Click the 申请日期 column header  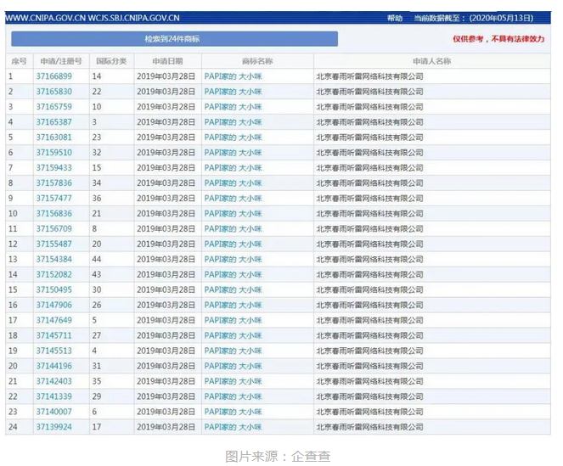tap(167, 61)
